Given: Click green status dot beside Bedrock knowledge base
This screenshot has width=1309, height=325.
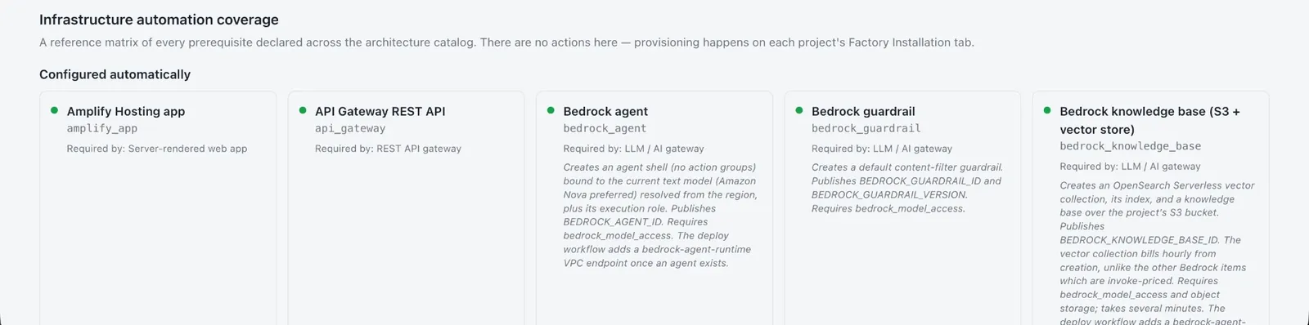Looking at the screenshot, I should [1047, 110].
